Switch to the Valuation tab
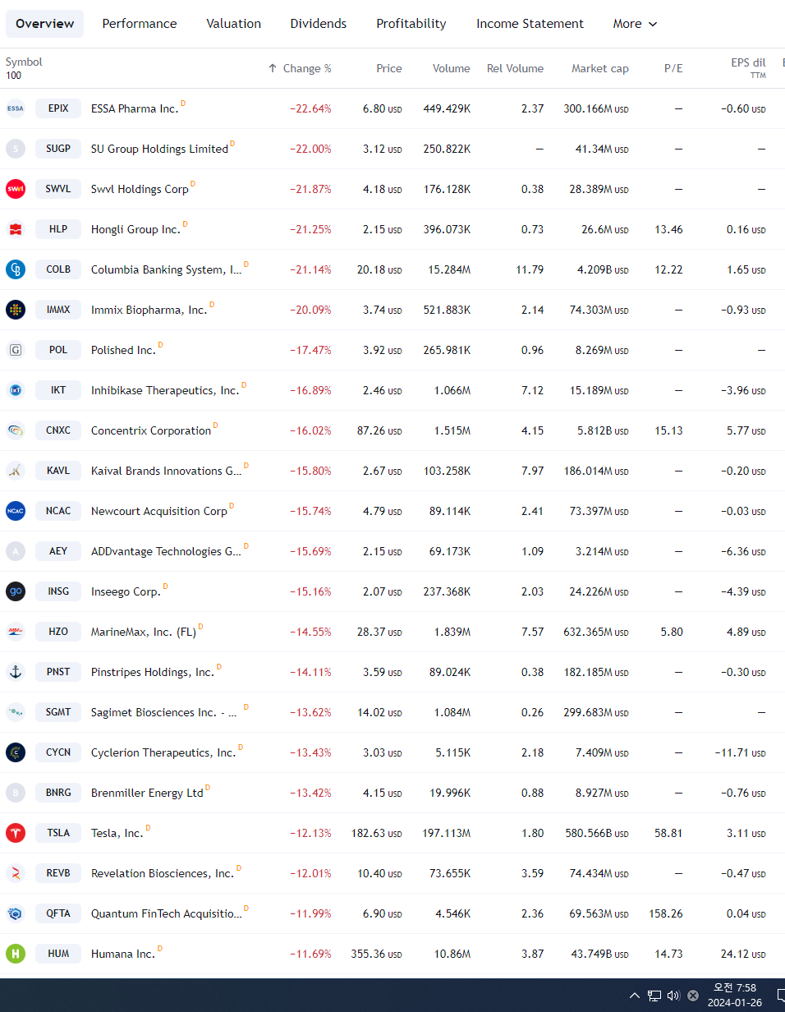This screenshot has height=1012, width=785. point(234,24)
